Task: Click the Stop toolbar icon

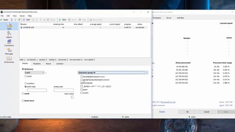Action: (80, 19)
